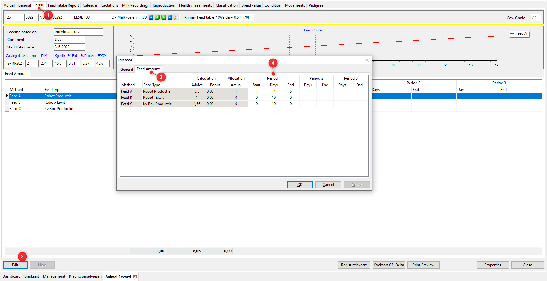Open the Breed value tab
This screenshot has height=281, width=547.
[x=251, y=5]
